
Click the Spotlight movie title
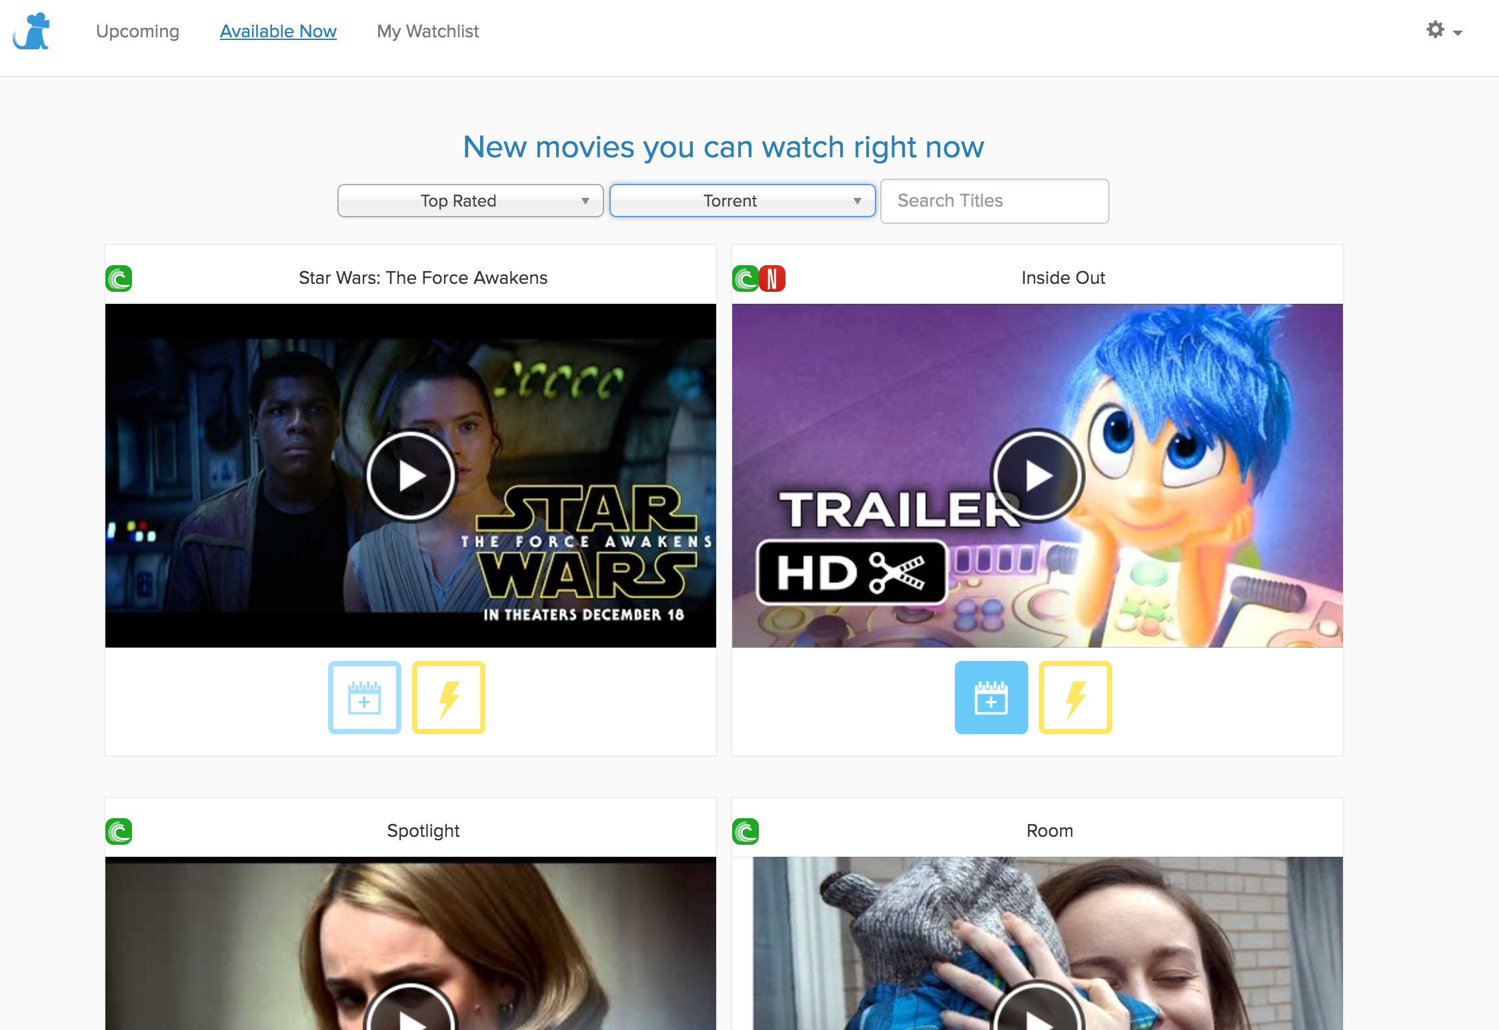pyautogui.click(x=423, y=831)
